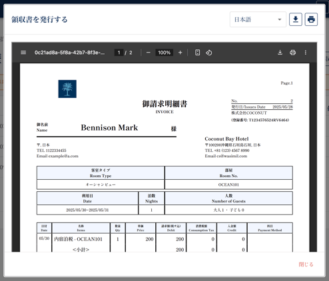Open the 日本語 language dropdown
This screenshot has height=281, width=329.
(x=258, y=19)
